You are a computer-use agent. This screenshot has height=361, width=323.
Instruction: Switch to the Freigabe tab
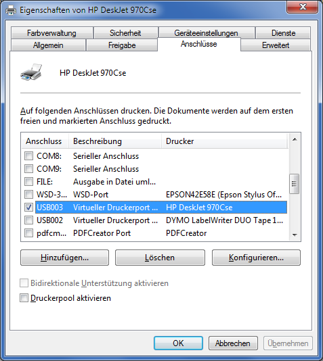[x=122, y=45]
